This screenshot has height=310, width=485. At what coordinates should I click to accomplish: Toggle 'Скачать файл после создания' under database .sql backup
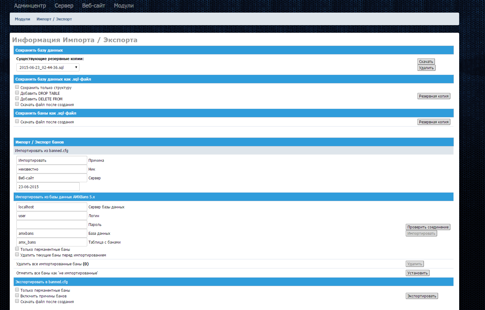[x=17, y=104]
